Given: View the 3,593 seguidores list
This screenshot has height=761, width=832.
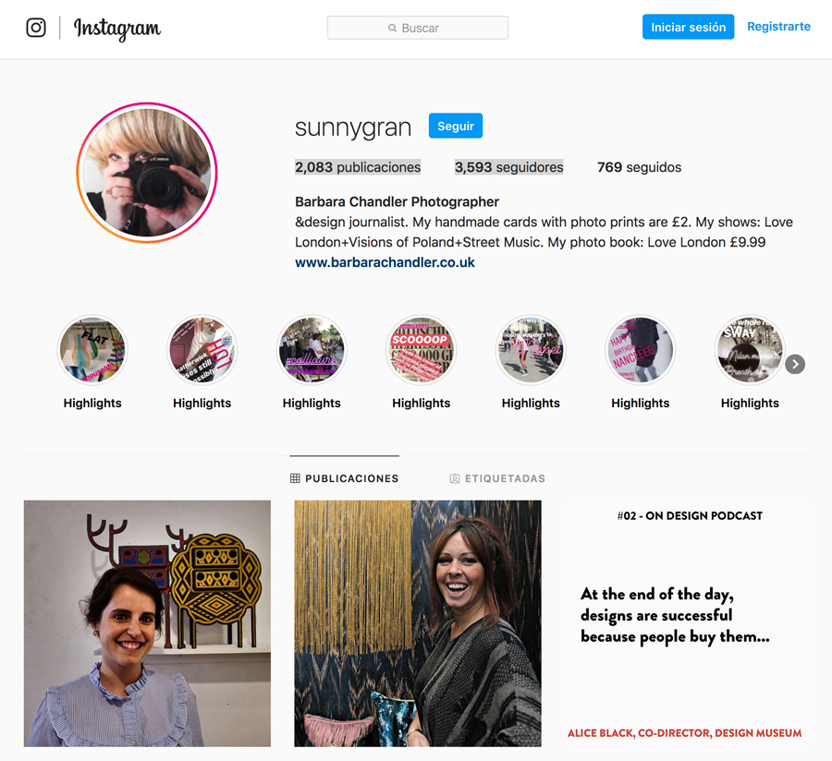Looking at the screenshot, I should coord(508,167).
